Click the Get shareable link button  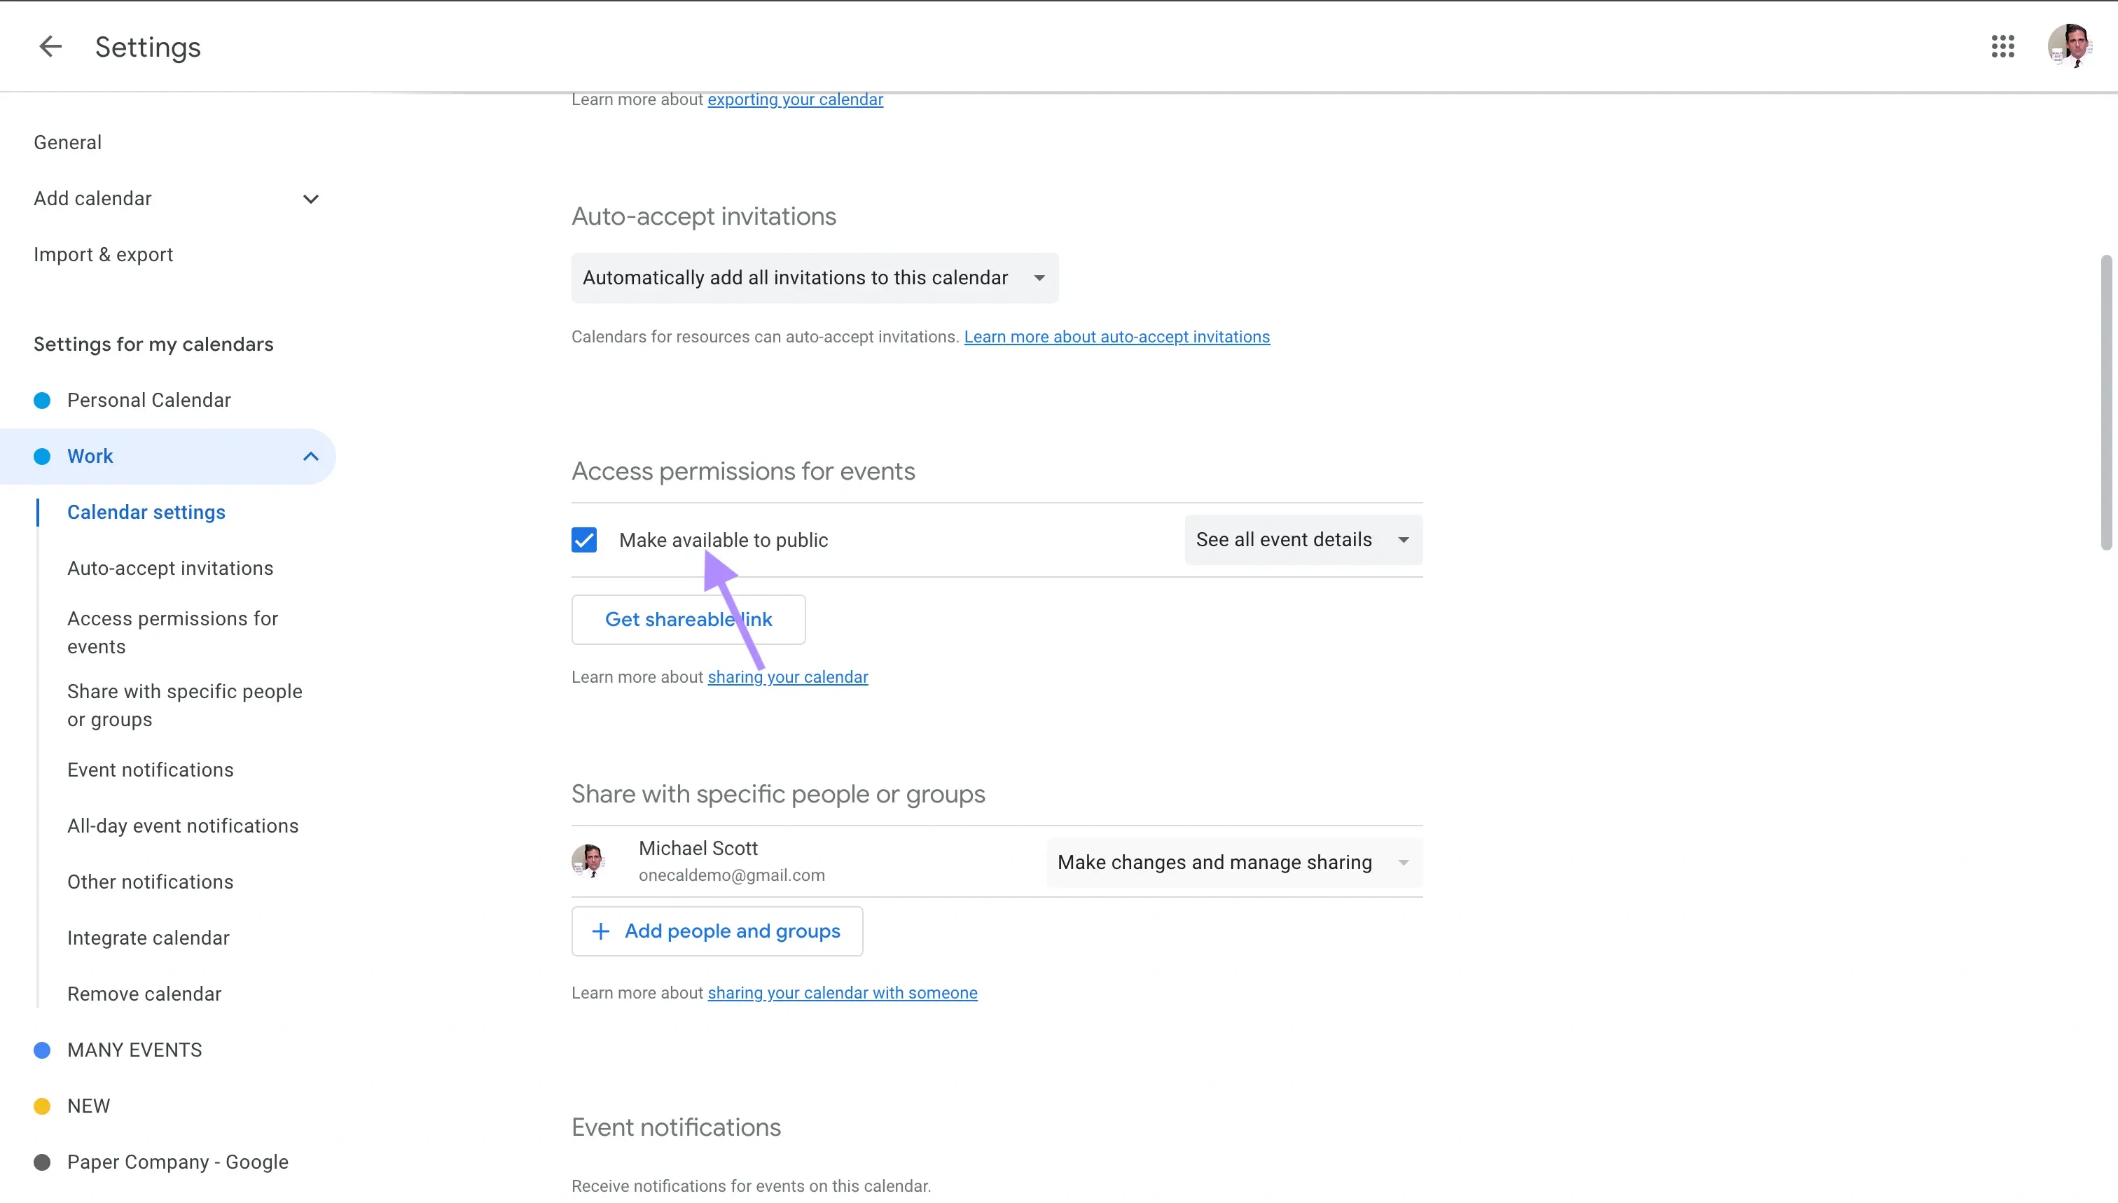pyautogui.click(x=688, y=618)
